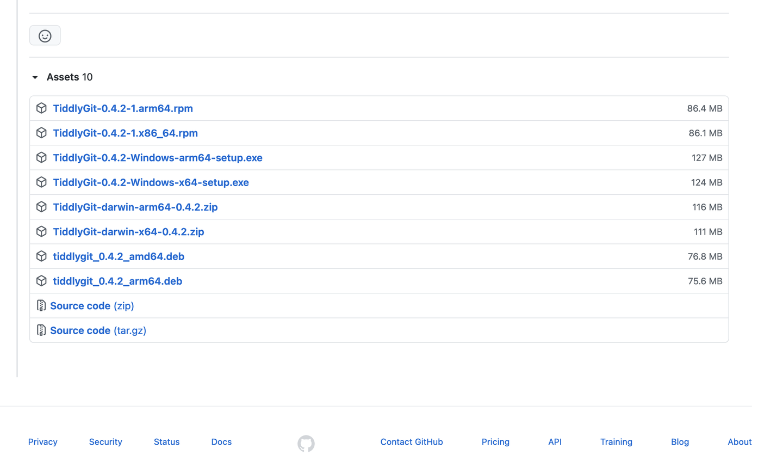The image size is (783, 467).
Task: Download TiddlyGit-0.4.2-1.x86_64.rpm
Action: point(125,133)
